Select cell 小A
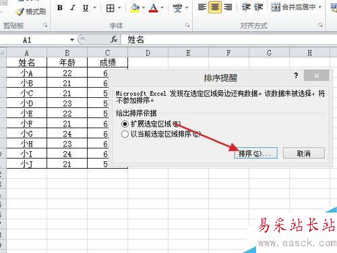This screenshot has width=337, height=253. 26,73
